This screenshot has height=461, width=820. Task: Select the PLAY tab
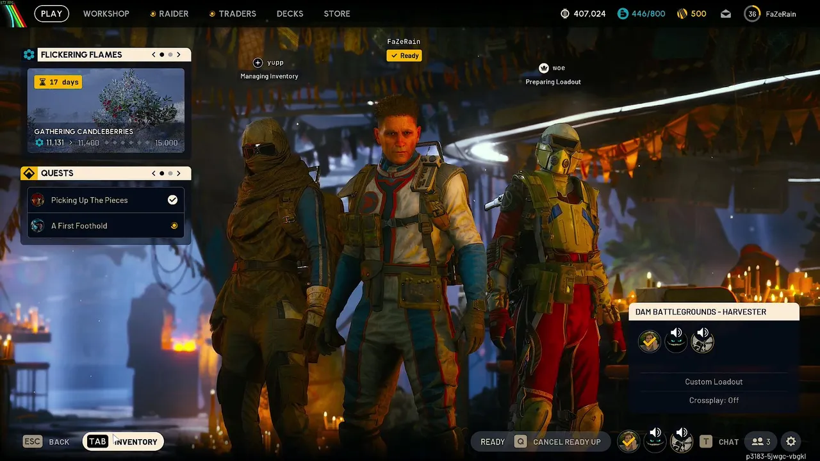coord(52,13)
